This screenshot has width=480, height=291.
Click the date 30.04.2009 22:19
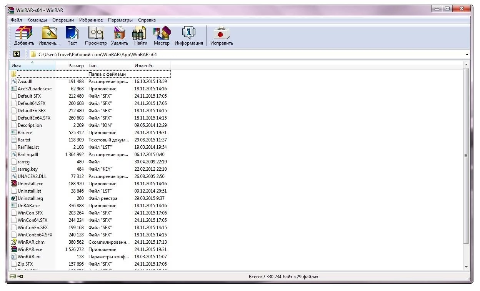pyautogui.click(x=150, y=162)
